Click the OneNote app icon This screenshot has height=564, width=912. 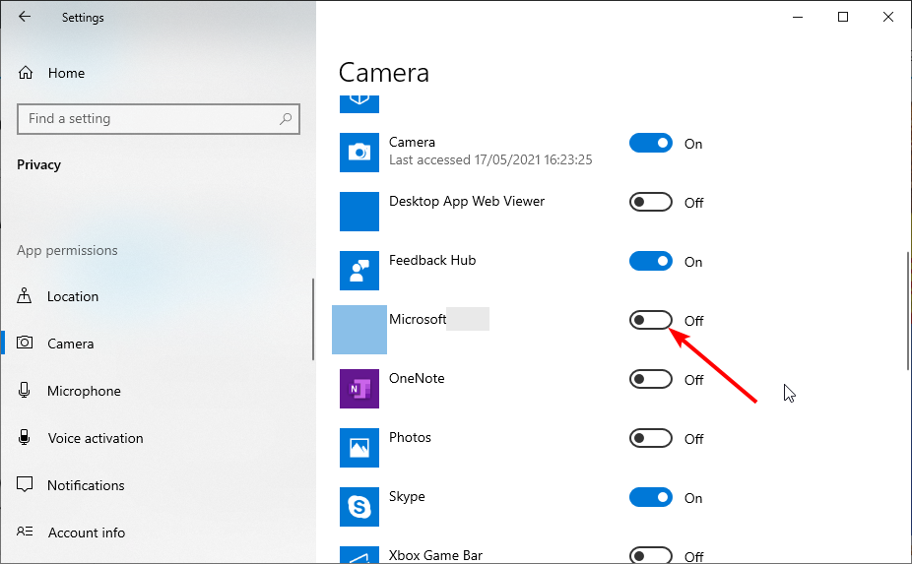(x=359, y=388)
